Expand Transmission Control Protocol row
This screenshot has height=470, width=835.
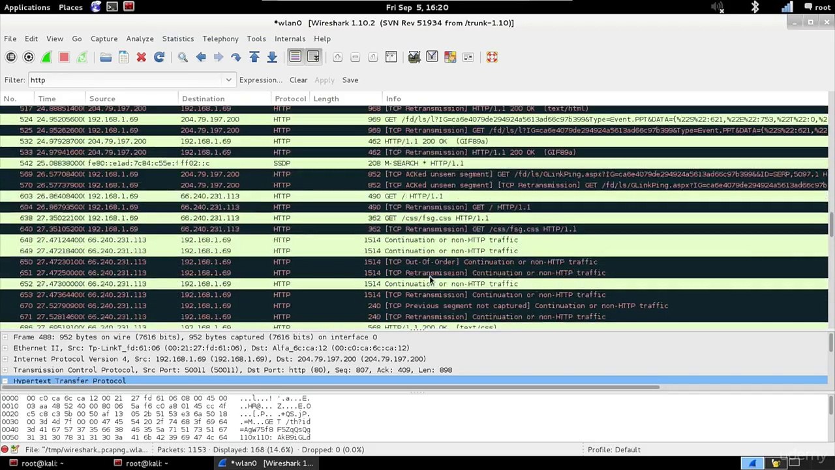5,370
